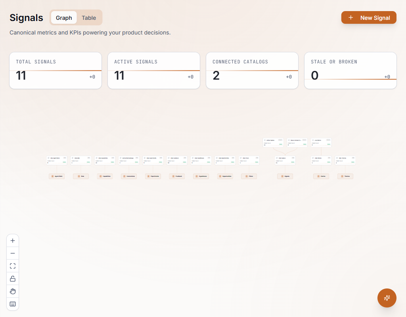Screen dimensions: 406x317
Task: Open the Total Opportunities signal card
Action: point(225,160)
